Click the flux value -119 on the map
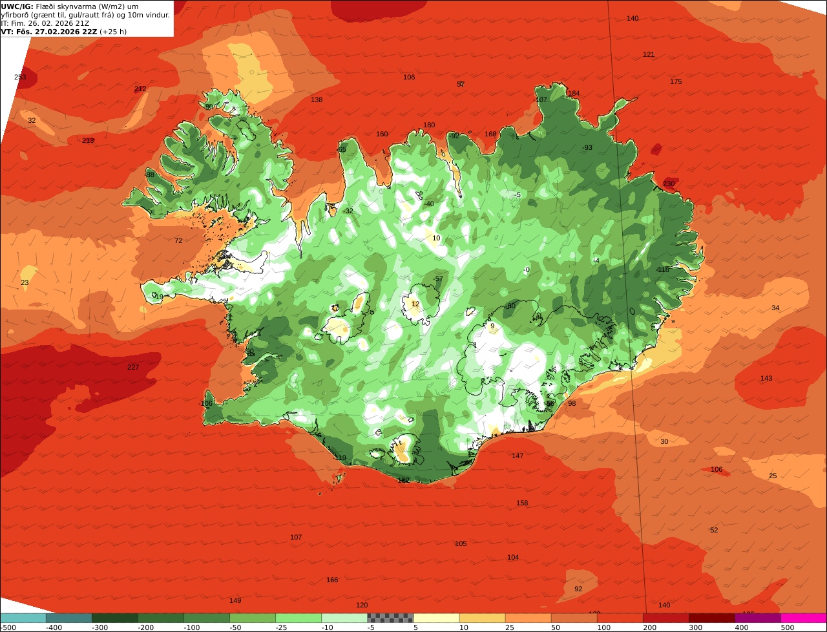 [x=340, y=458]
